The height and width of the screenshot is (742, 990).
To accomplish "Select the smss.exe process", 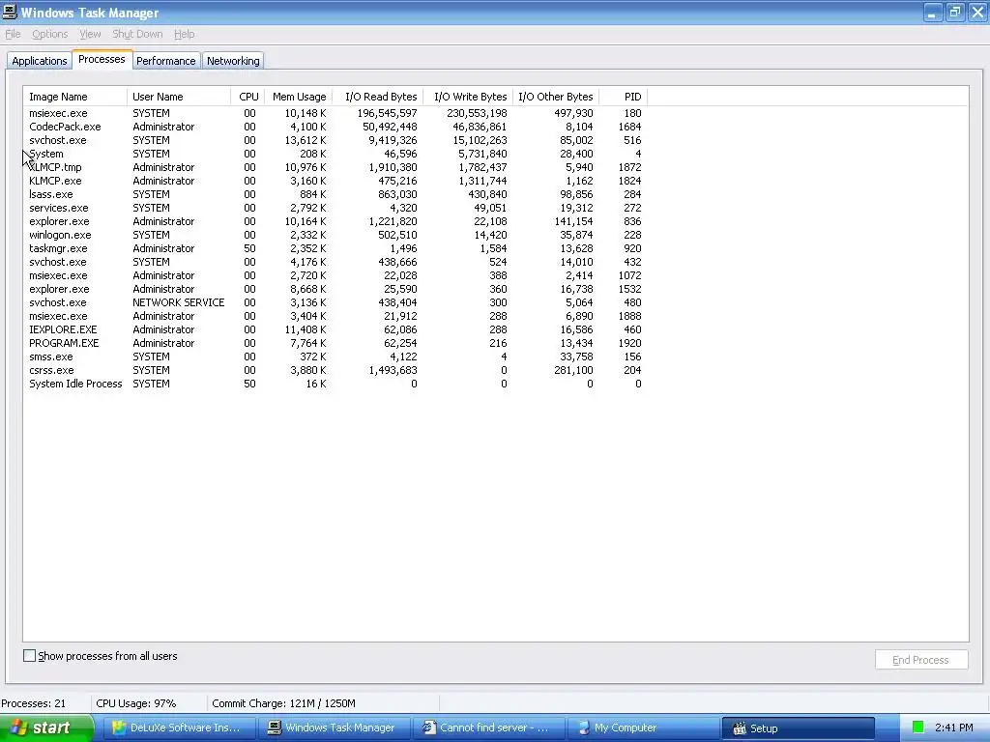I will point(335,357).
